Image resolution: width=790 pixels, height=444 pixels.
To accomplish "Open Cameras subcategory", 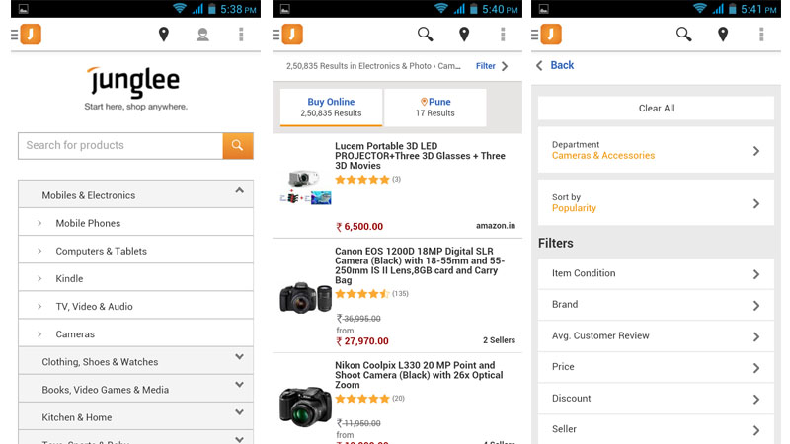I will [x=135, y=333].
